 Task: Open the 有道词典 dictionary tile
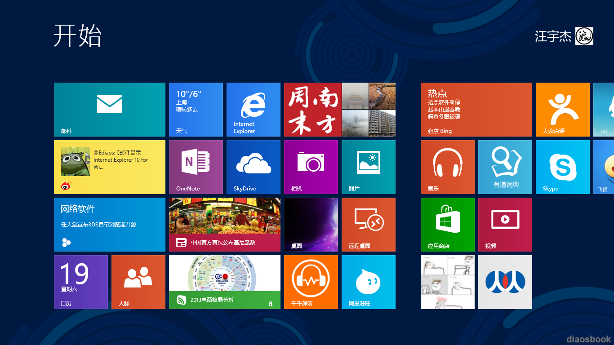click(505, 167)
